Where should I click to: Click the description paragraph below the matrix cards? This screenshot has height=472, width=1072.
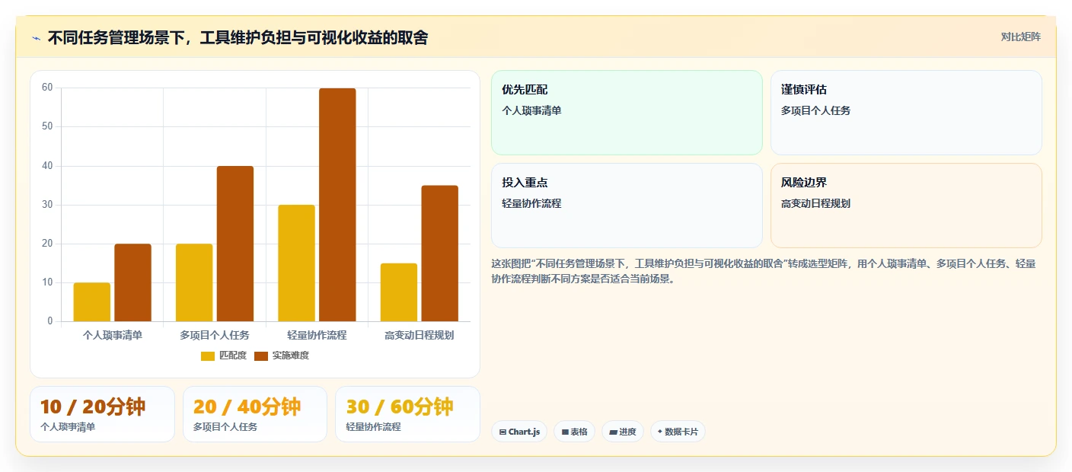tap(764, 271)
